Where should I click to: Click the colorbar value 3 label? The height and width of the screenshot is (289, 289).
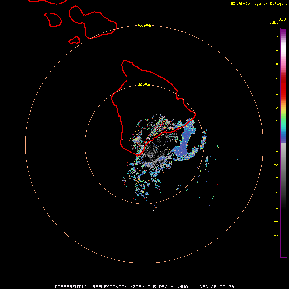pos(277,93)
